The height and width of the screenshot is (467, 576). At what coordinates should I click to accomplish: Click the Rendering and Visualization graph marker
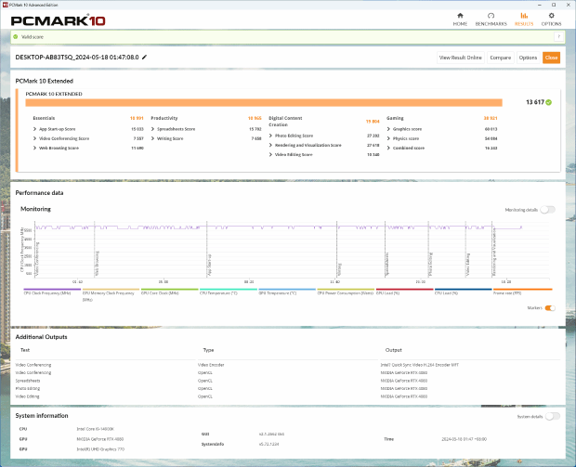coord(494,252)
